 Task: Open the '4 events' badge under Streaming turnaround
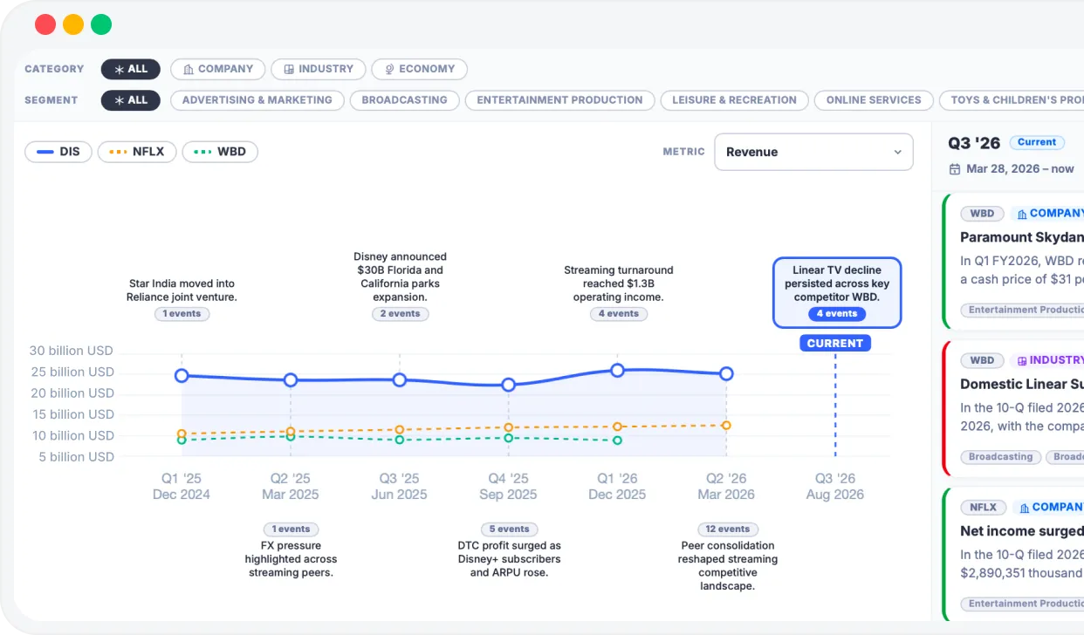[x=618, y=314]
